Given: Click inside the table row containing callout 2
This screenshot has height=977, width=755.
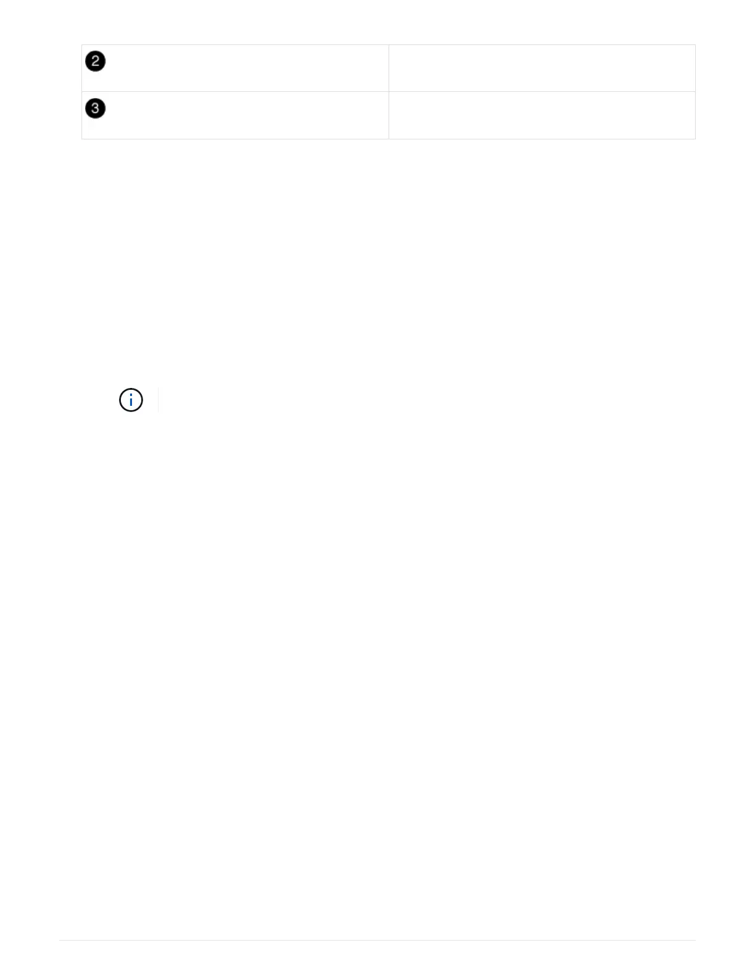Looking at the screenshot, I should [389, 68].
